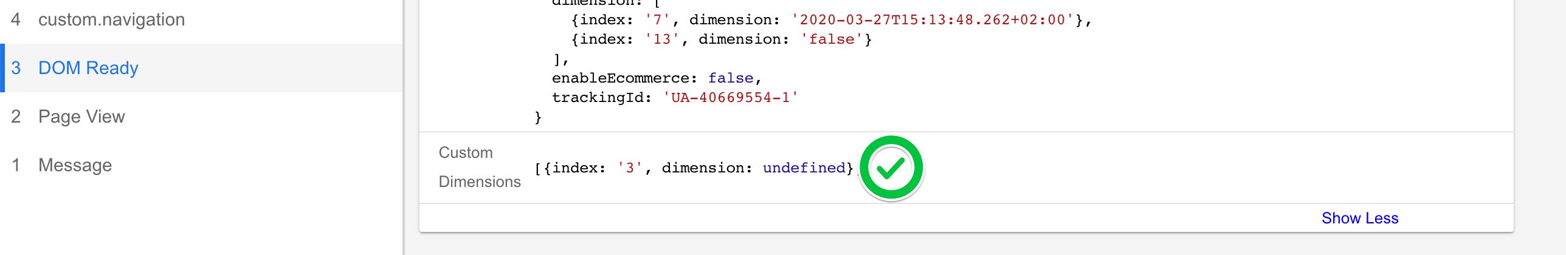Screen dimensions: 1566x255
Task: Click number 1 beside Message
Action: (16, 165)
